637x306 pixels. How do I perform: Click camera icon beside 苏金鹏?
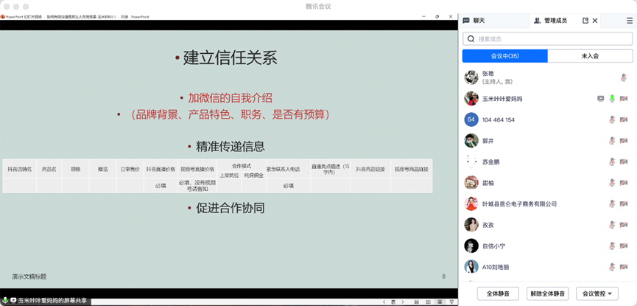pyautogui.click(x=624, y=161)
